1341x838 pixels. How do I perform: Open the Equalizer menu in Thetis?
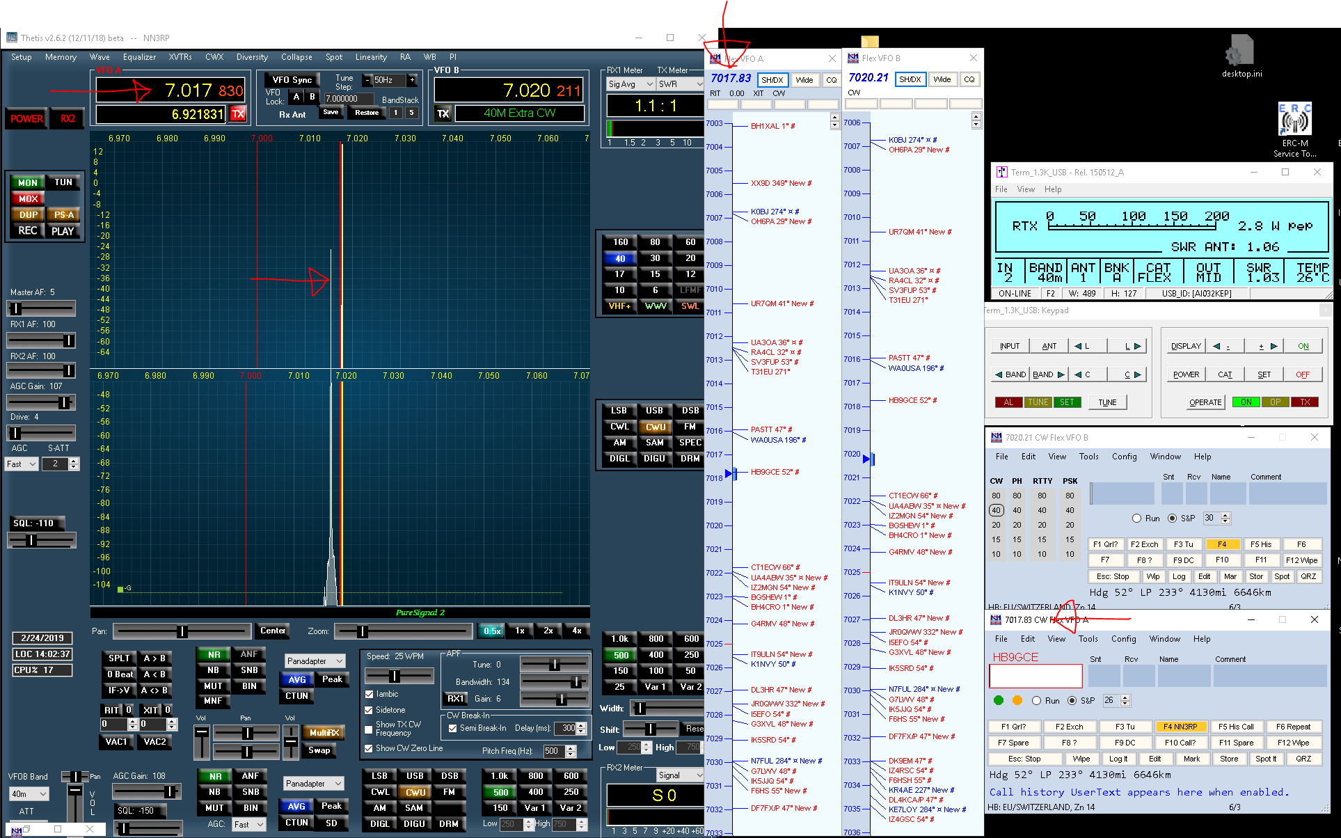click(x=139, y=57)
